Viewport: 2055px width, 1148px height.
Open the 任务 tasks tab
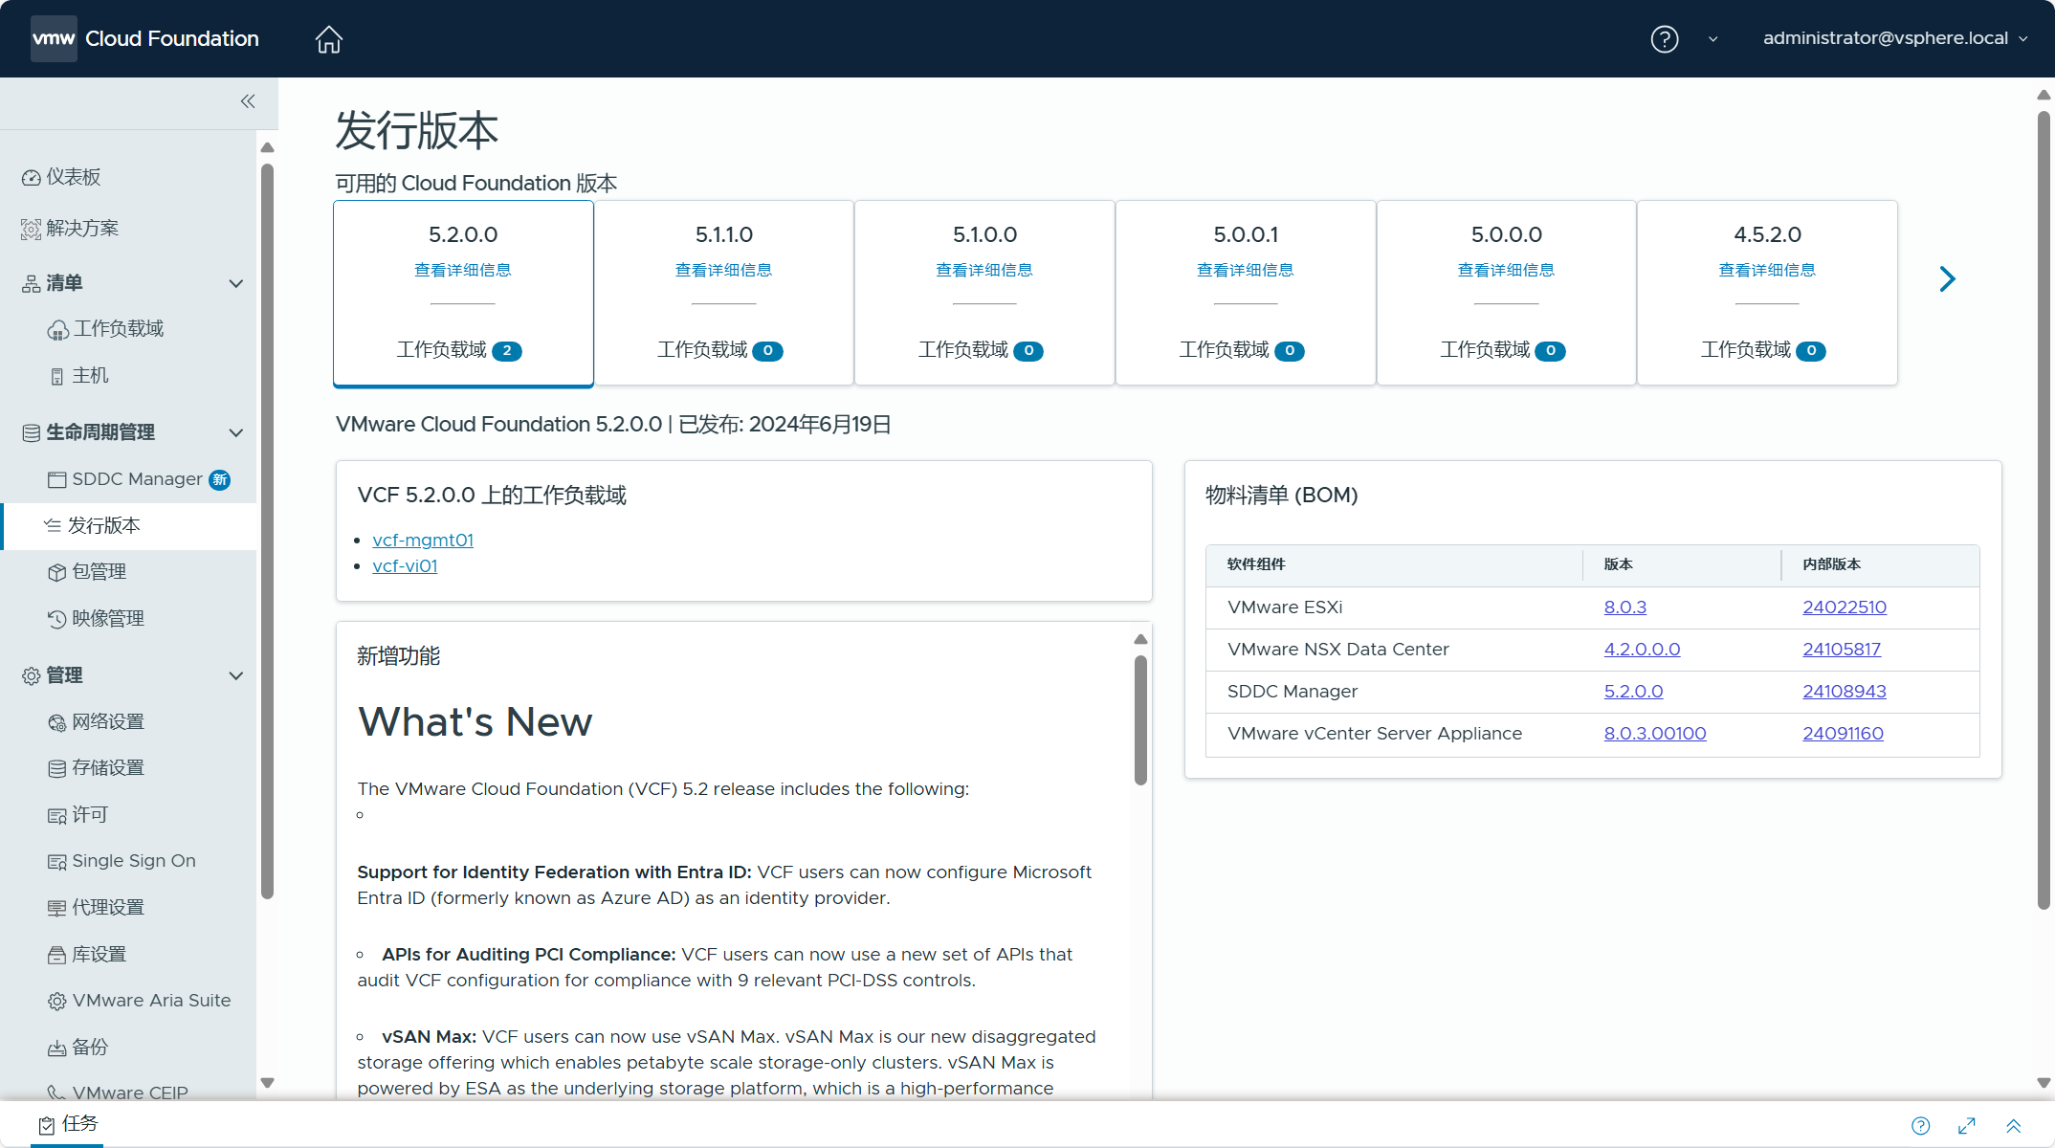click(68, 1124)
